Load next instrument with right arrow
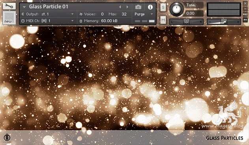 [127, 7]
